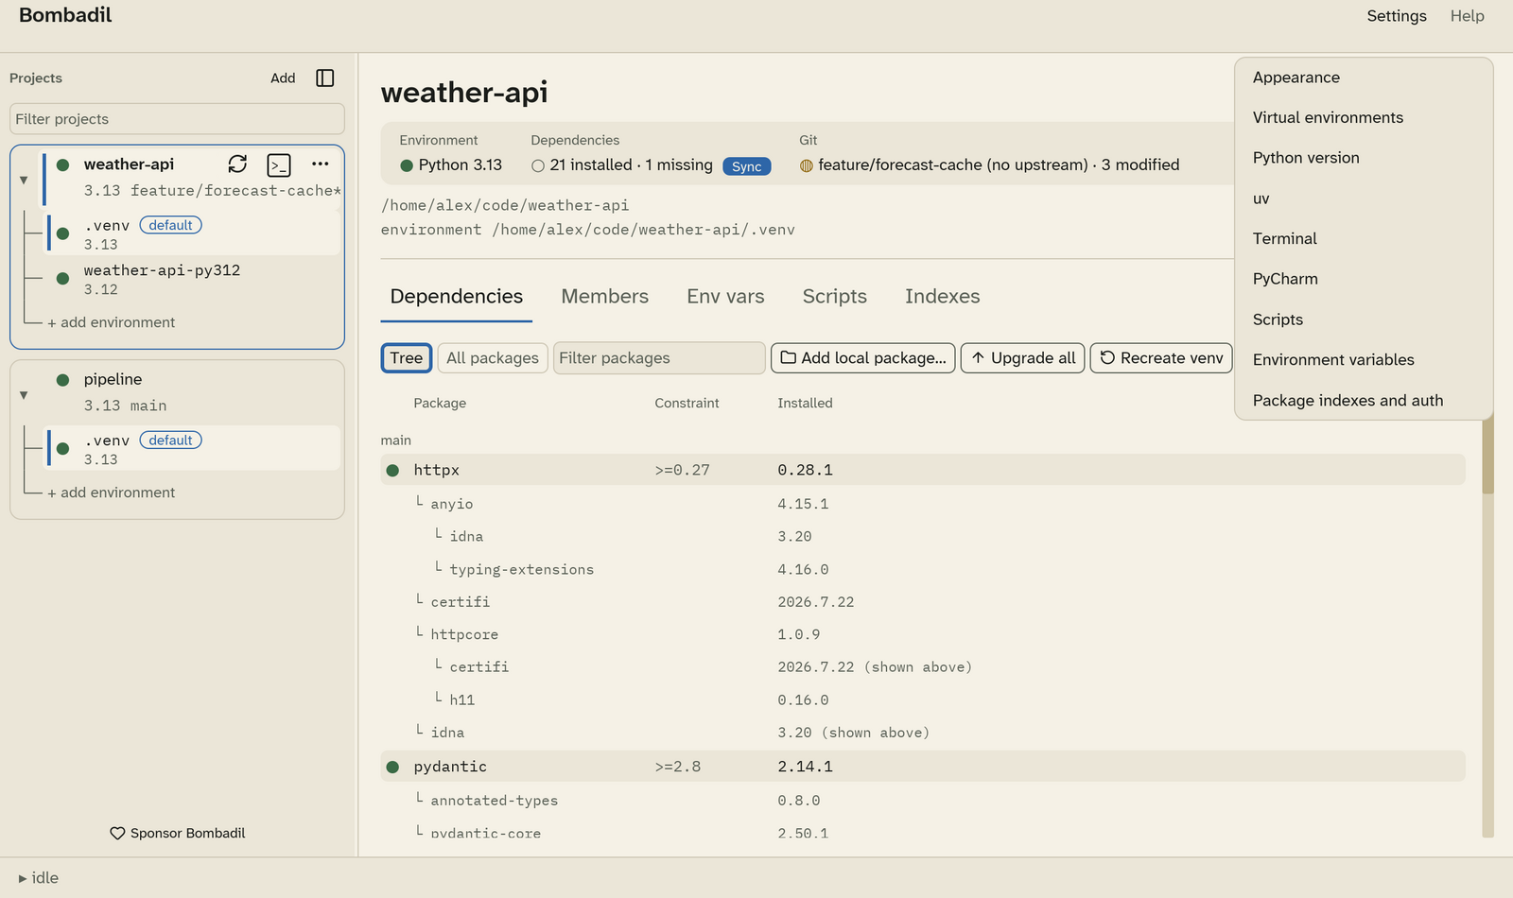Viewport: 1513px width, 898px height.
Task: Click Add in the Projects header
Action: pyautogui.click(x=283, y=78)
